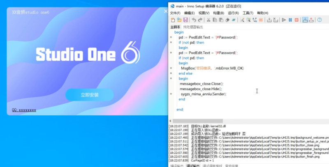
Task: Open the 构建(B) menu
Action: click(x=219, y=13)
